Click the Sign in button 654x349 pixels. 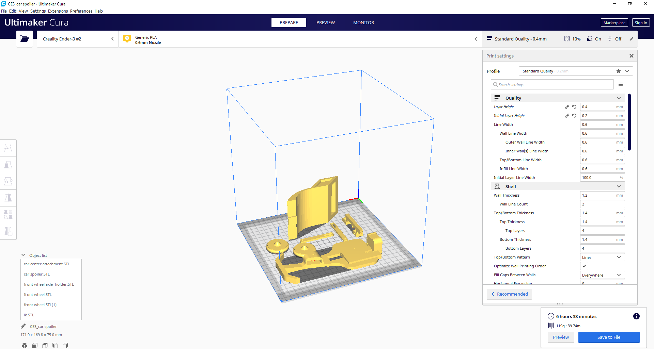tap(641, 22)
